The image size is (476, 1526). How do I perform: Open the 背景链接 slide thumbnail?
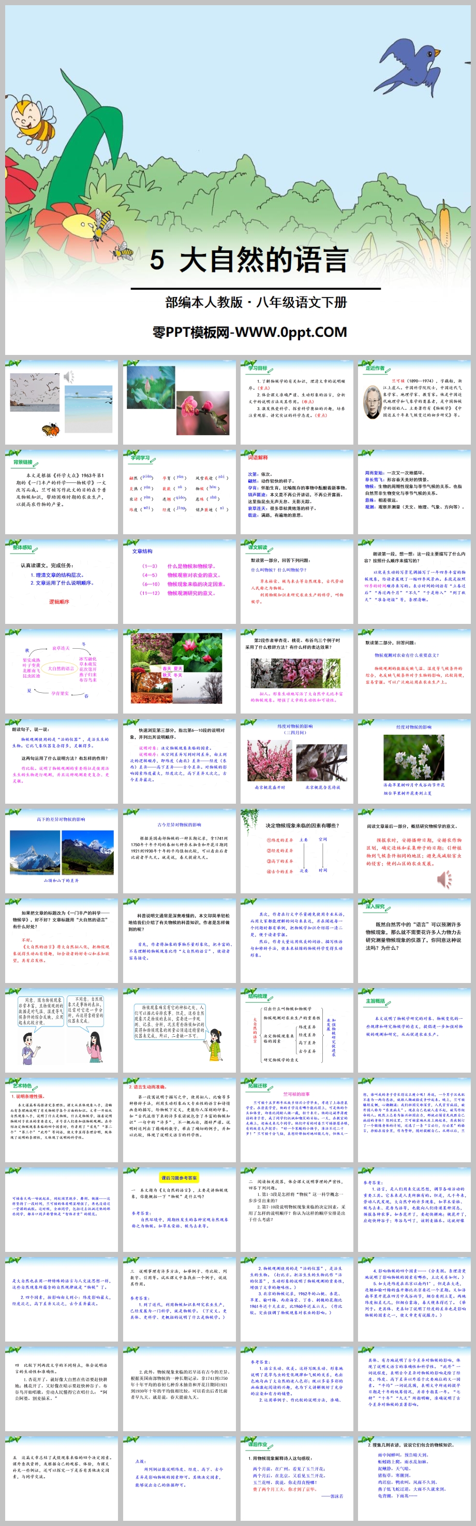pos(62,492)
